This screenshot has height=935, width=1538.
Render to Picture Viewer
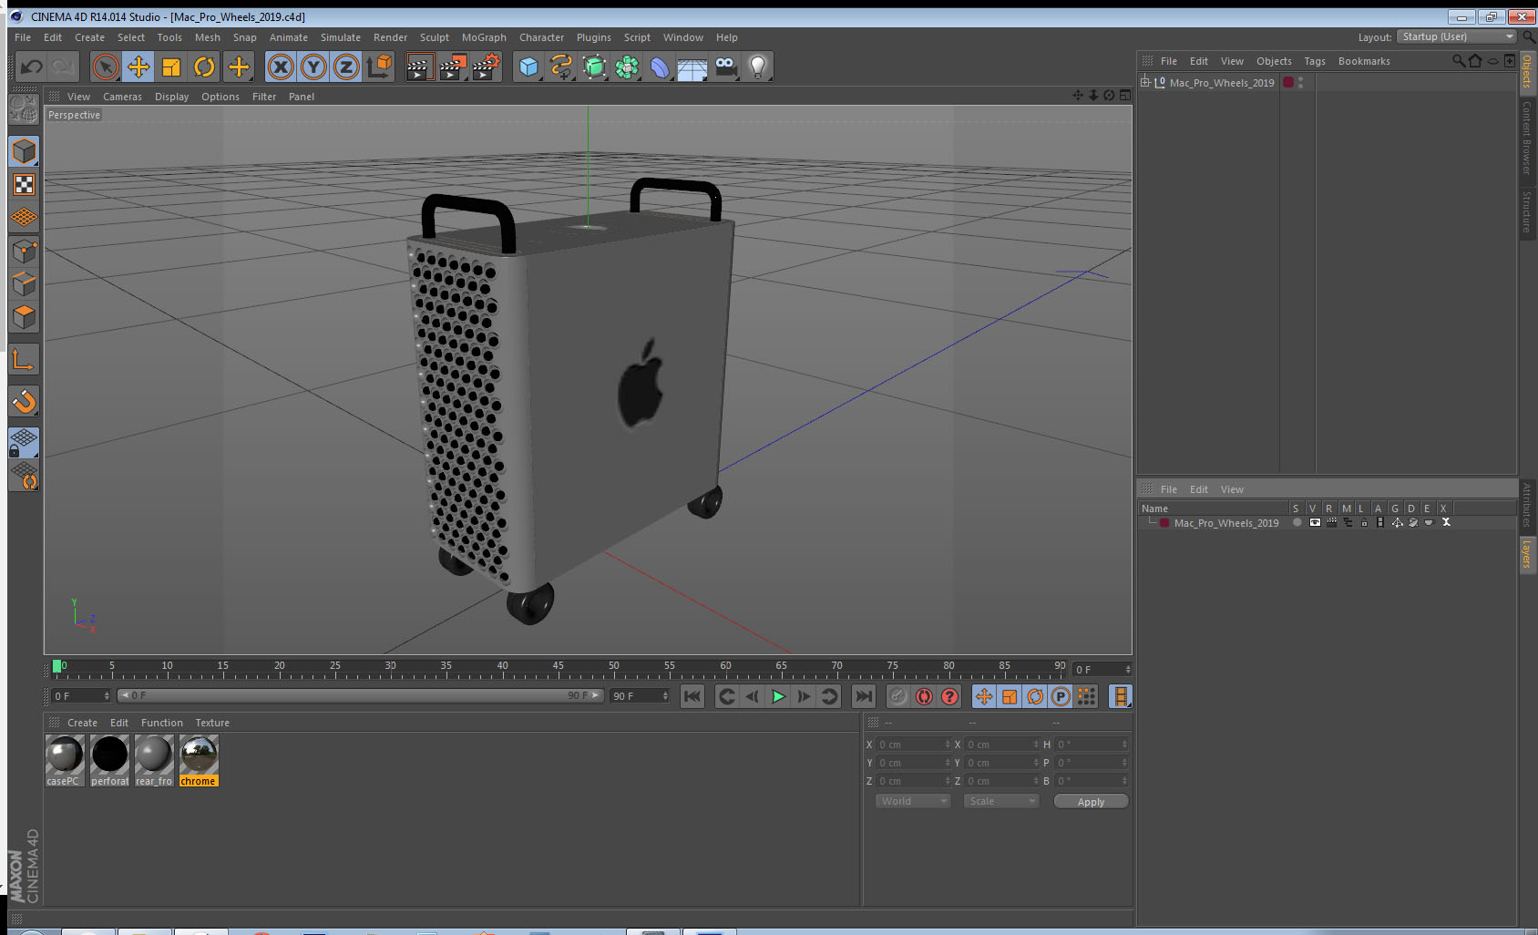pyautogui.click(x=452, y=67)
